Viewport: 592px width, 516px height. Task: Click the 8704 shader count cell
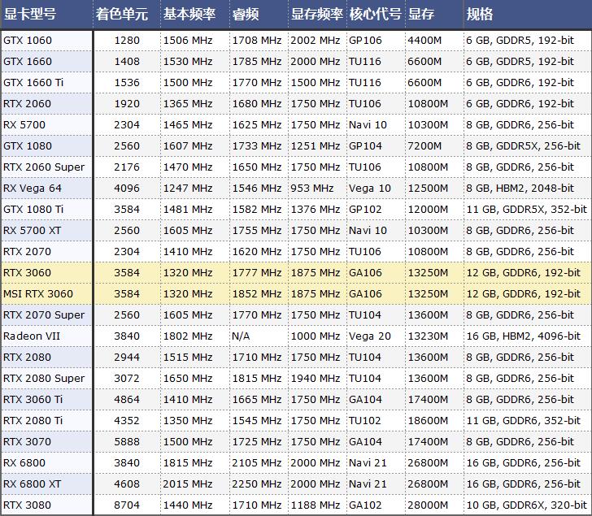127,505
